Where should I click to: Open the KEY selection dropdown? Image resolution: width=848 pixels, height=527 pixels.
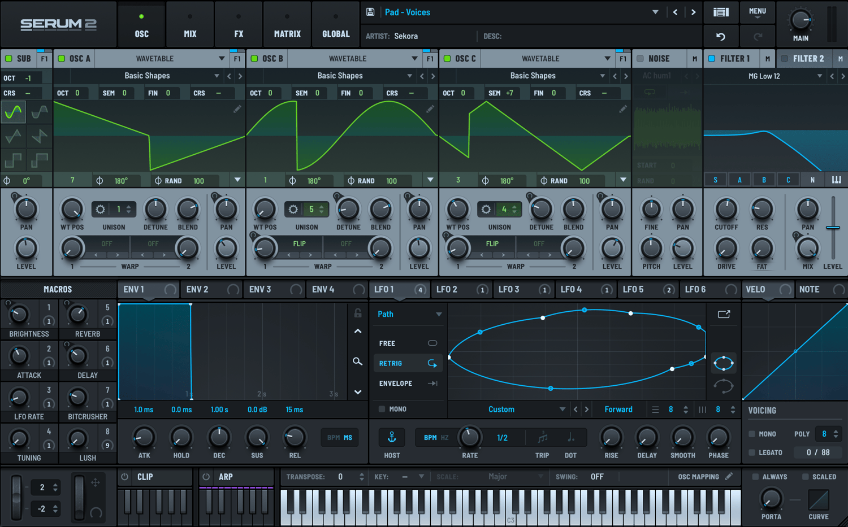pyautogui.click(x=413, y=477)
